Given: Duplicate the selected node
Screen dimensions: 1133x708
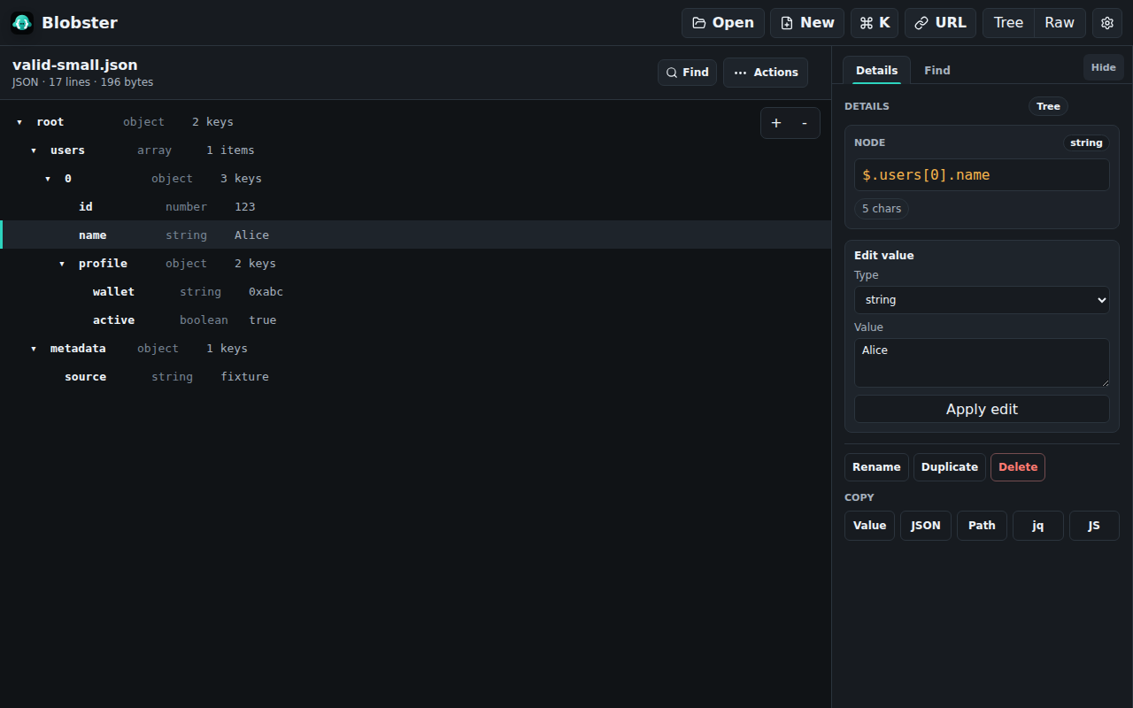Looking at the screenshot, I should pos(950,467).
